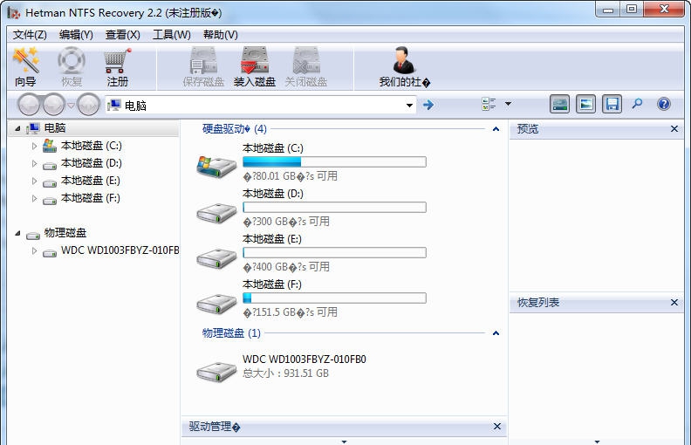The width and height of the screenshot is (691, 445).
Task: Select drive C: icon in main pane
Action: point(216,166)
